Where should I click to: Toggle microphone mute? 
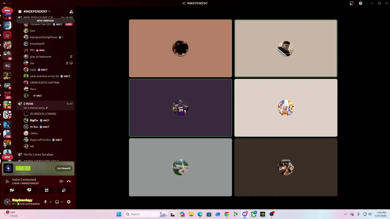tap(45, 202)
